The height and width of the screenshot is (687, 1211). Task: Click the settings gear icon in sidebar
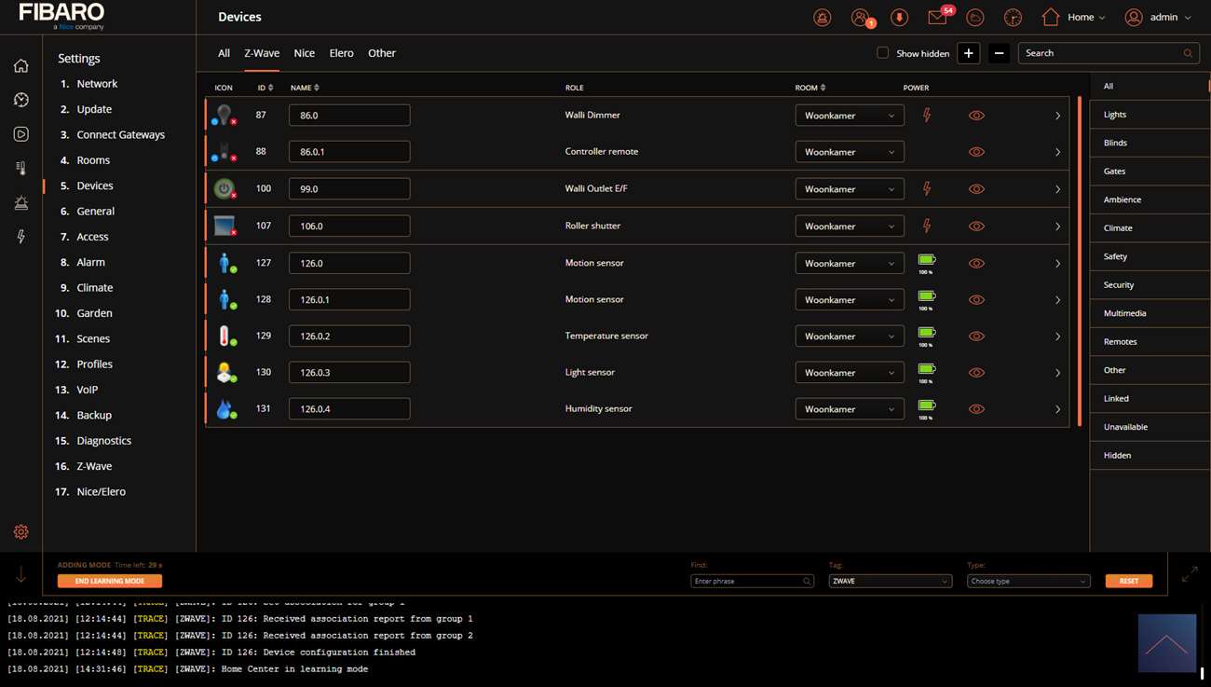tap(21, 531)
